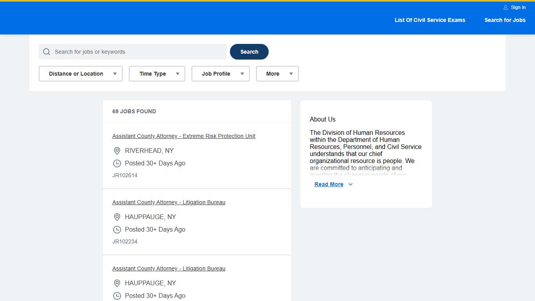Screen dimensions: 535x301
Task: Expand About Us with Read More chevron
Action: (x=351, y=185)
